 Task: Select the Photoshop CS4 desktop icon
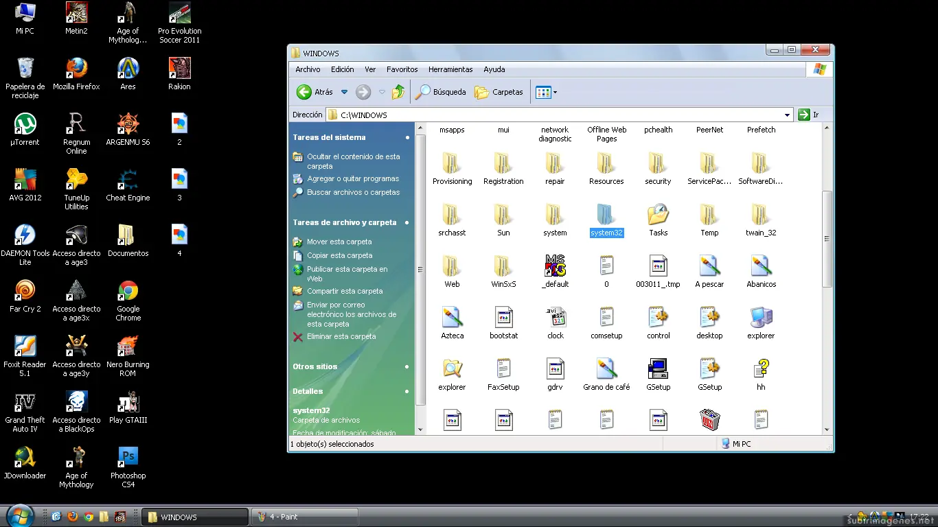(x=128, y=467)
